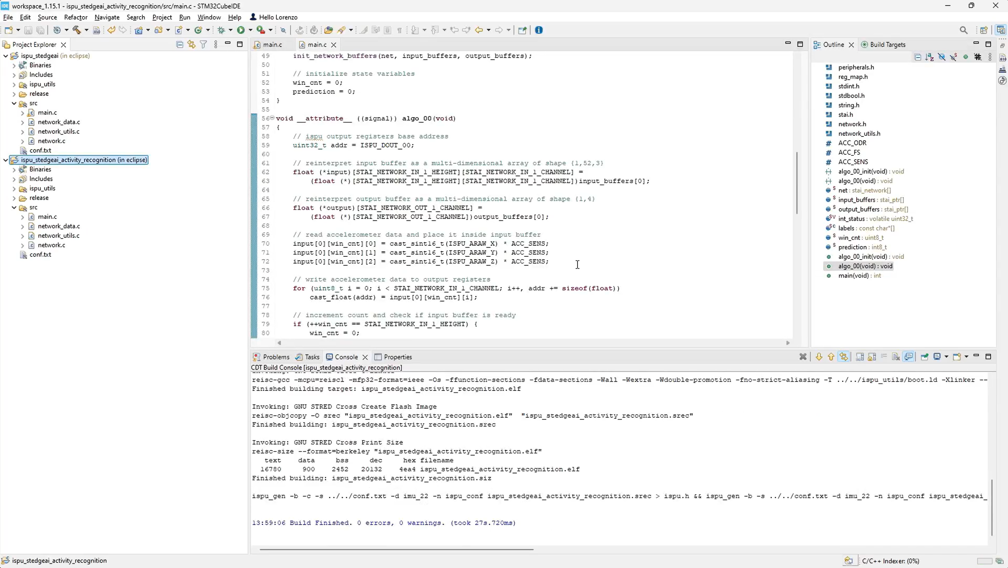Switch to the Problems tab
The image size is (1008, 568).
[x=276, y=357]
